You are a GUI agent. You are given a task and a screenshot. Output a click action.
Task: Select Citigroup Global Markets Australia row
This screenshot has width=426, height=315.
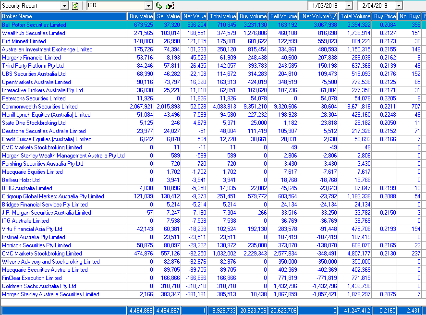click(213, 196)
